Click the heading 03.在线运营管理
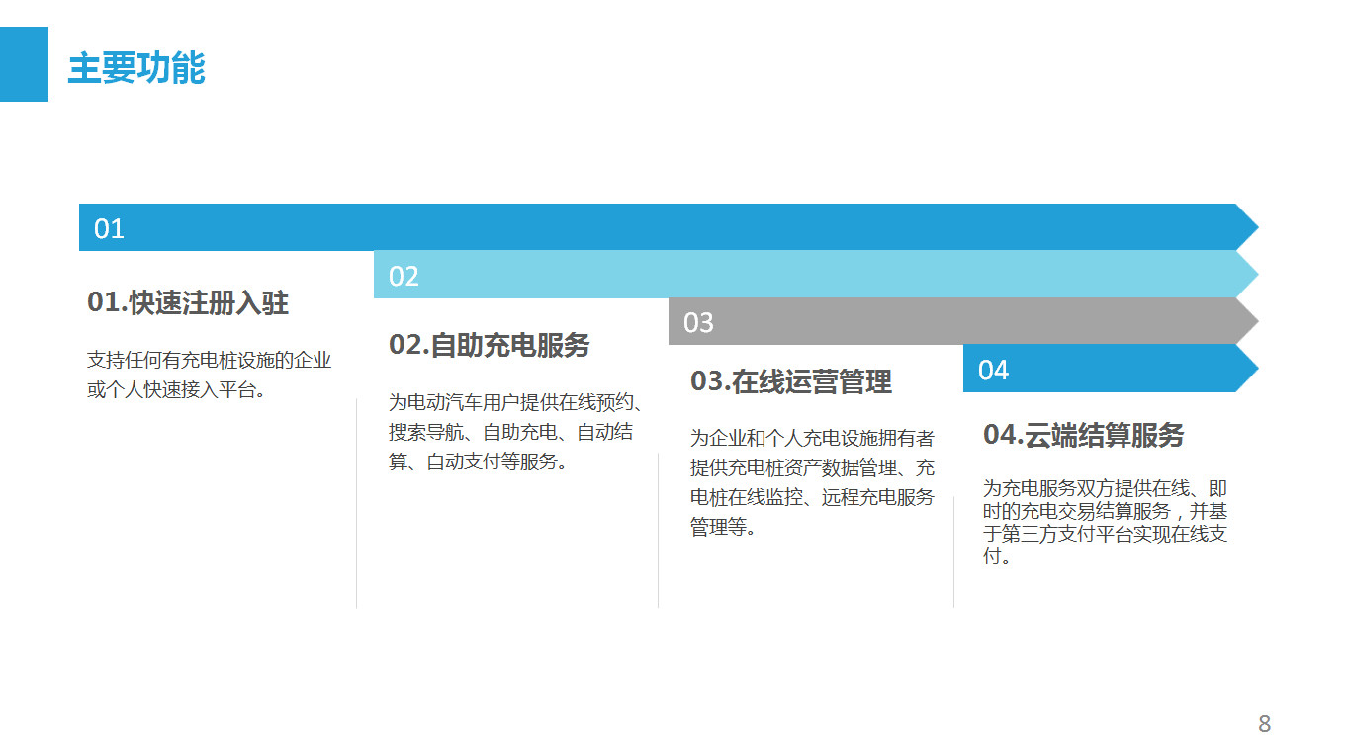Screen dimensions: 1348x753 click(790, 381)
